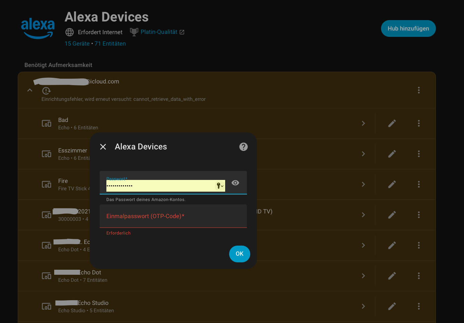This screenshot has height=323, width=464.
Task: Collapse the icloud.com account entry
Action: tap(30, 90)
